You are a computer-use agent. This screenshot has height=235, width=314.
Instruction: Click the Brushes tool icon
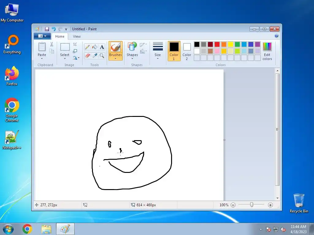tap(116, 47)
